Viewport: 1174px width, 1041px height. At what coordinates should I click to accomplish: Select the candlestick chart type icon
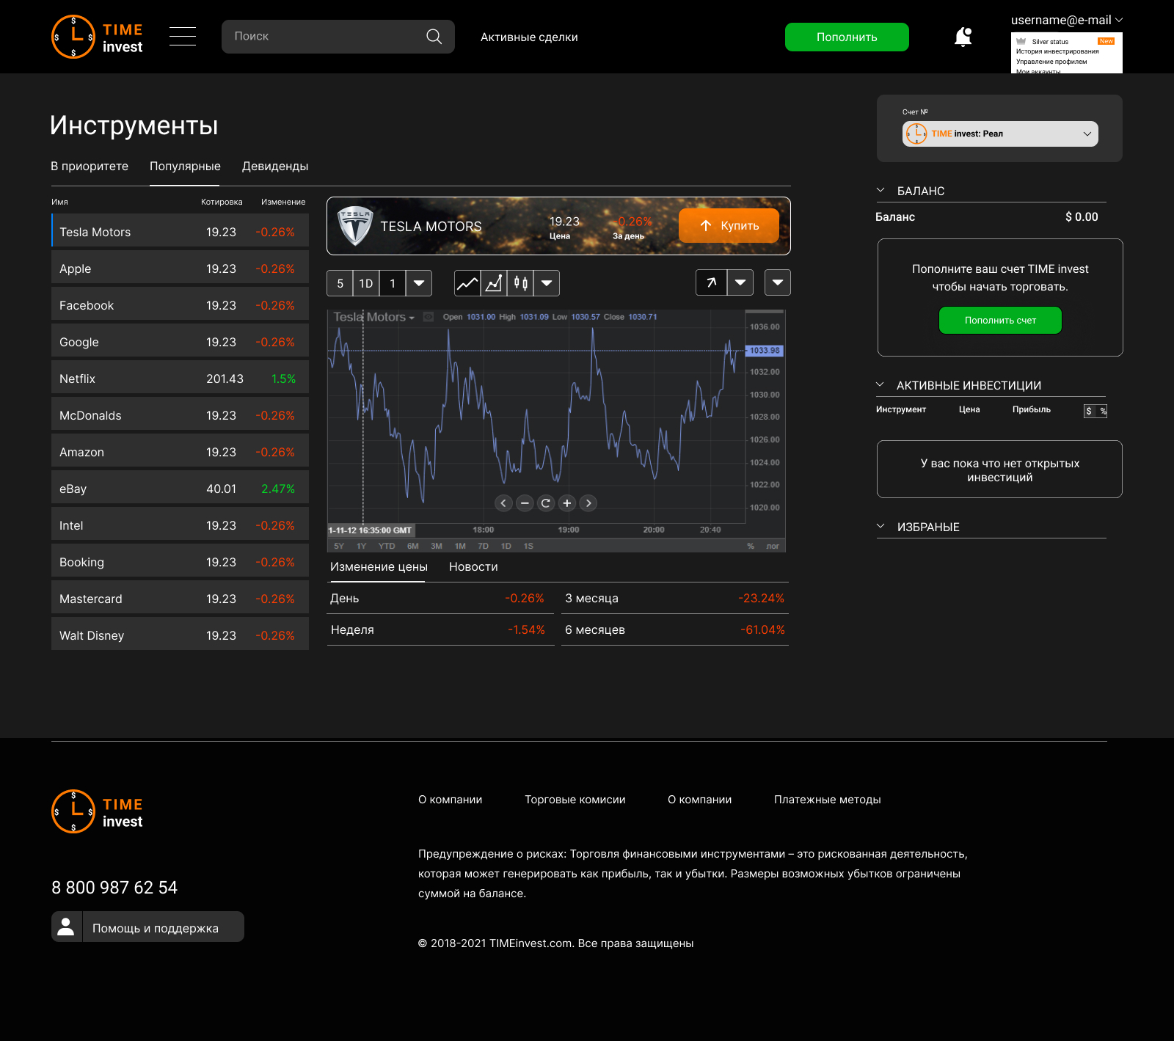[520, 283]
